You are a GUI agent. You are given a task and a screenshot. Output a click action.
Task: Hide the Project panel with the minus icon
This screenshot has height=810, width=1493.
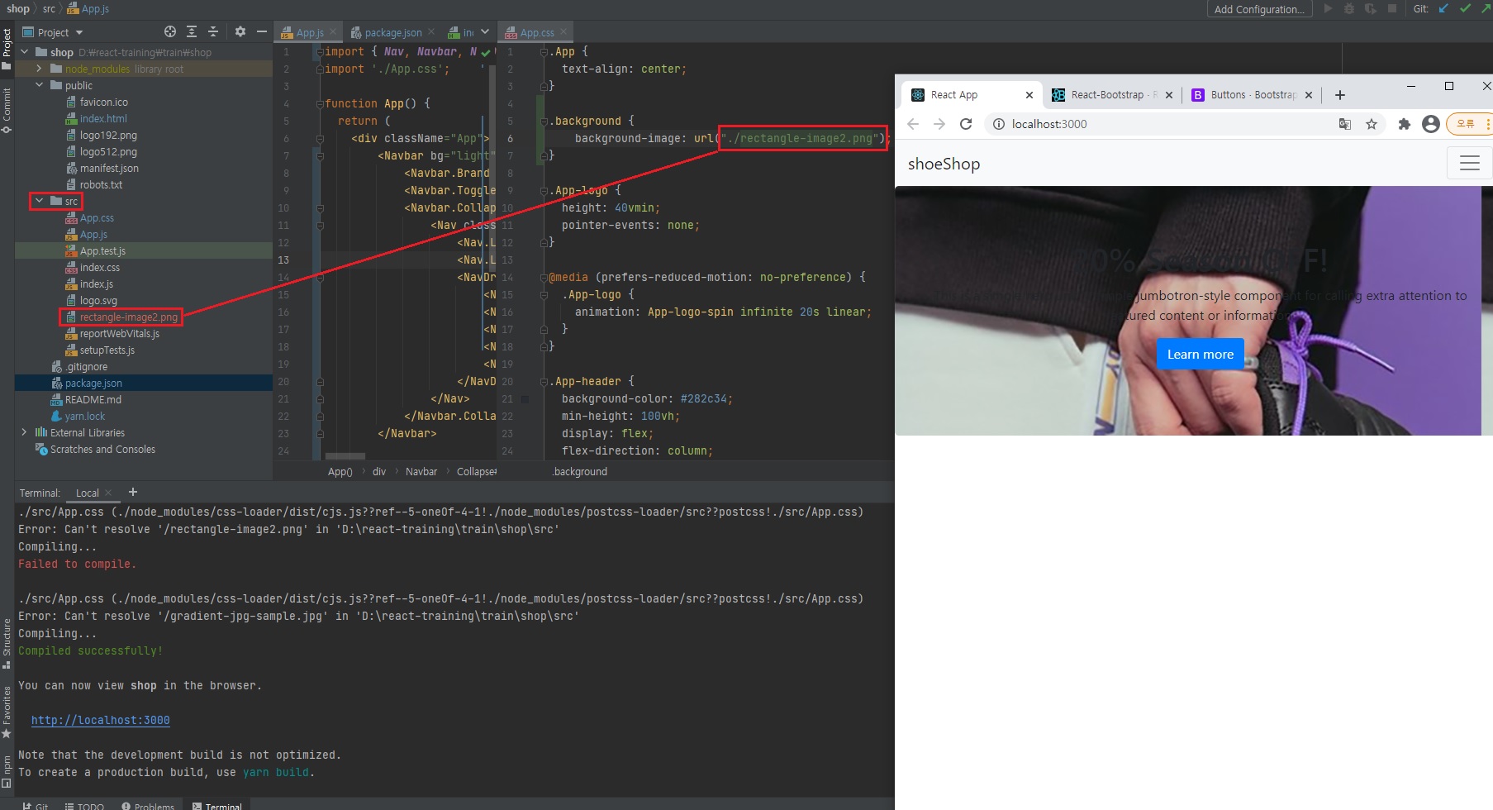coord(262,32)
